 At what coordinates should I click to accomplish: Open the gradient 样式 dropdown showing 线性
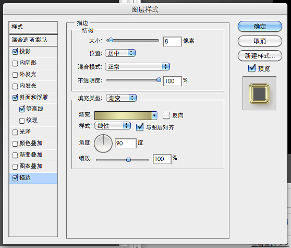coord(113,126)
